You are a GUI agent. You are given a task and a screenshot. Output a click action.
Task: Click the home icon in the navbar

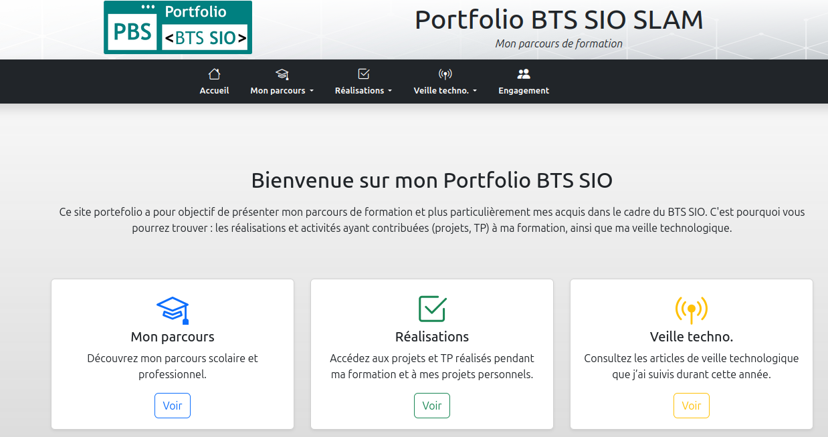(213, 74)
